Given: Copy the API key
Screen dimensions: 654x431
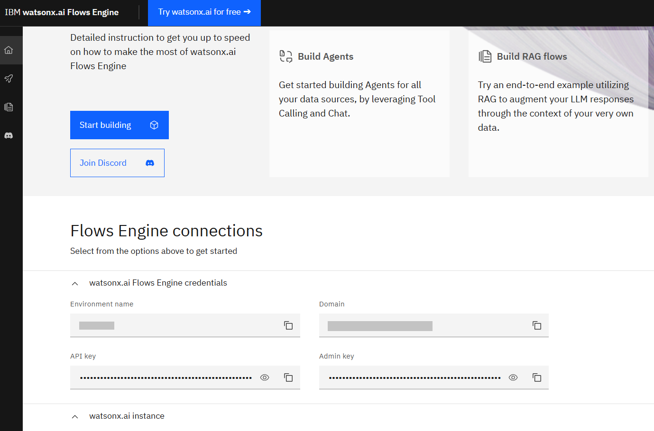Looking at the screenshot, I should click(x=288, y=377).
